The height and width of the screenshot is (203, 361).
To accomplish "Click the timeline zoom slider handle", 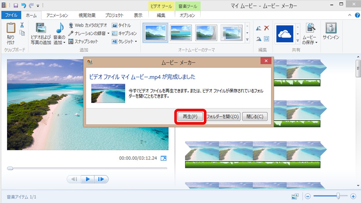I will click(338, 196).
